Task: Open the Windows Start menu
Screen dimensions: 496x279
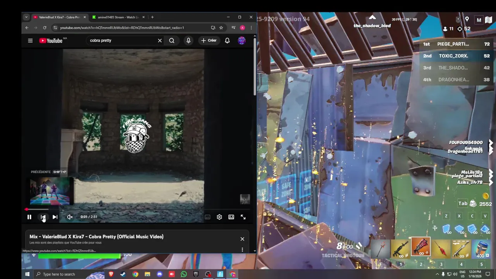Action: click(27, 274)
